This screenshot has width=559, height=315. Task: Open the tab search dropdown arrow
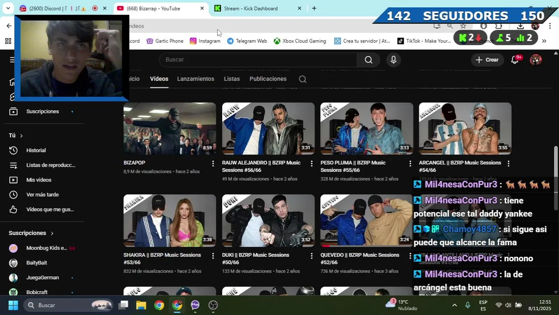click(x=8, y=8)
